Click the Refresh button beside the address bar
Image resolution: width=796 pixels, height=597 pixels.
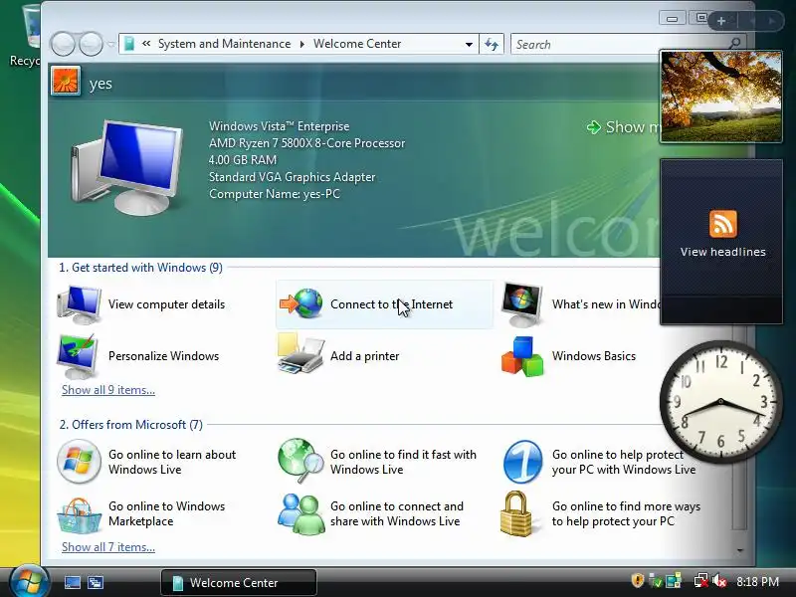click(x=492, y=44)
